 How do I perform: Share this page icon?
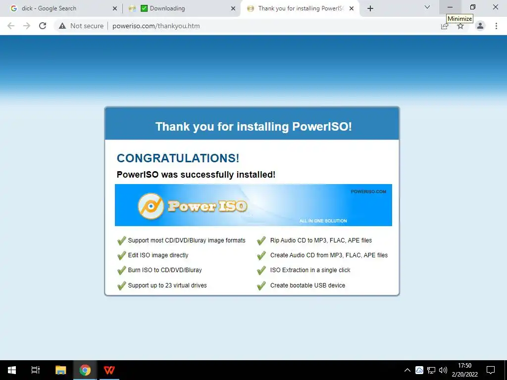[445, 27]
